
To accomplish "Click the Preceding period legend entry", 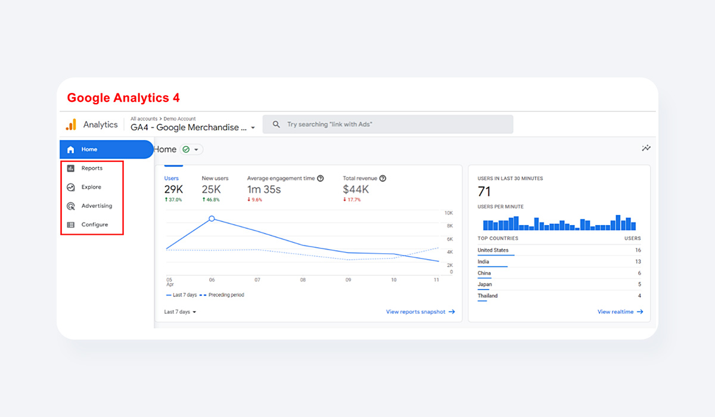I will (x=222, y=295).
